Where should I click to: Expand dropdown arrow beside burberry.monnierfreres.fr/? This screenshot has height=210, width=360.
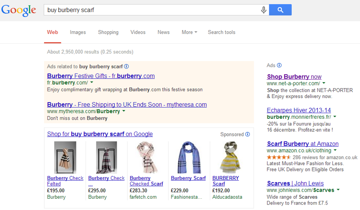335,117
